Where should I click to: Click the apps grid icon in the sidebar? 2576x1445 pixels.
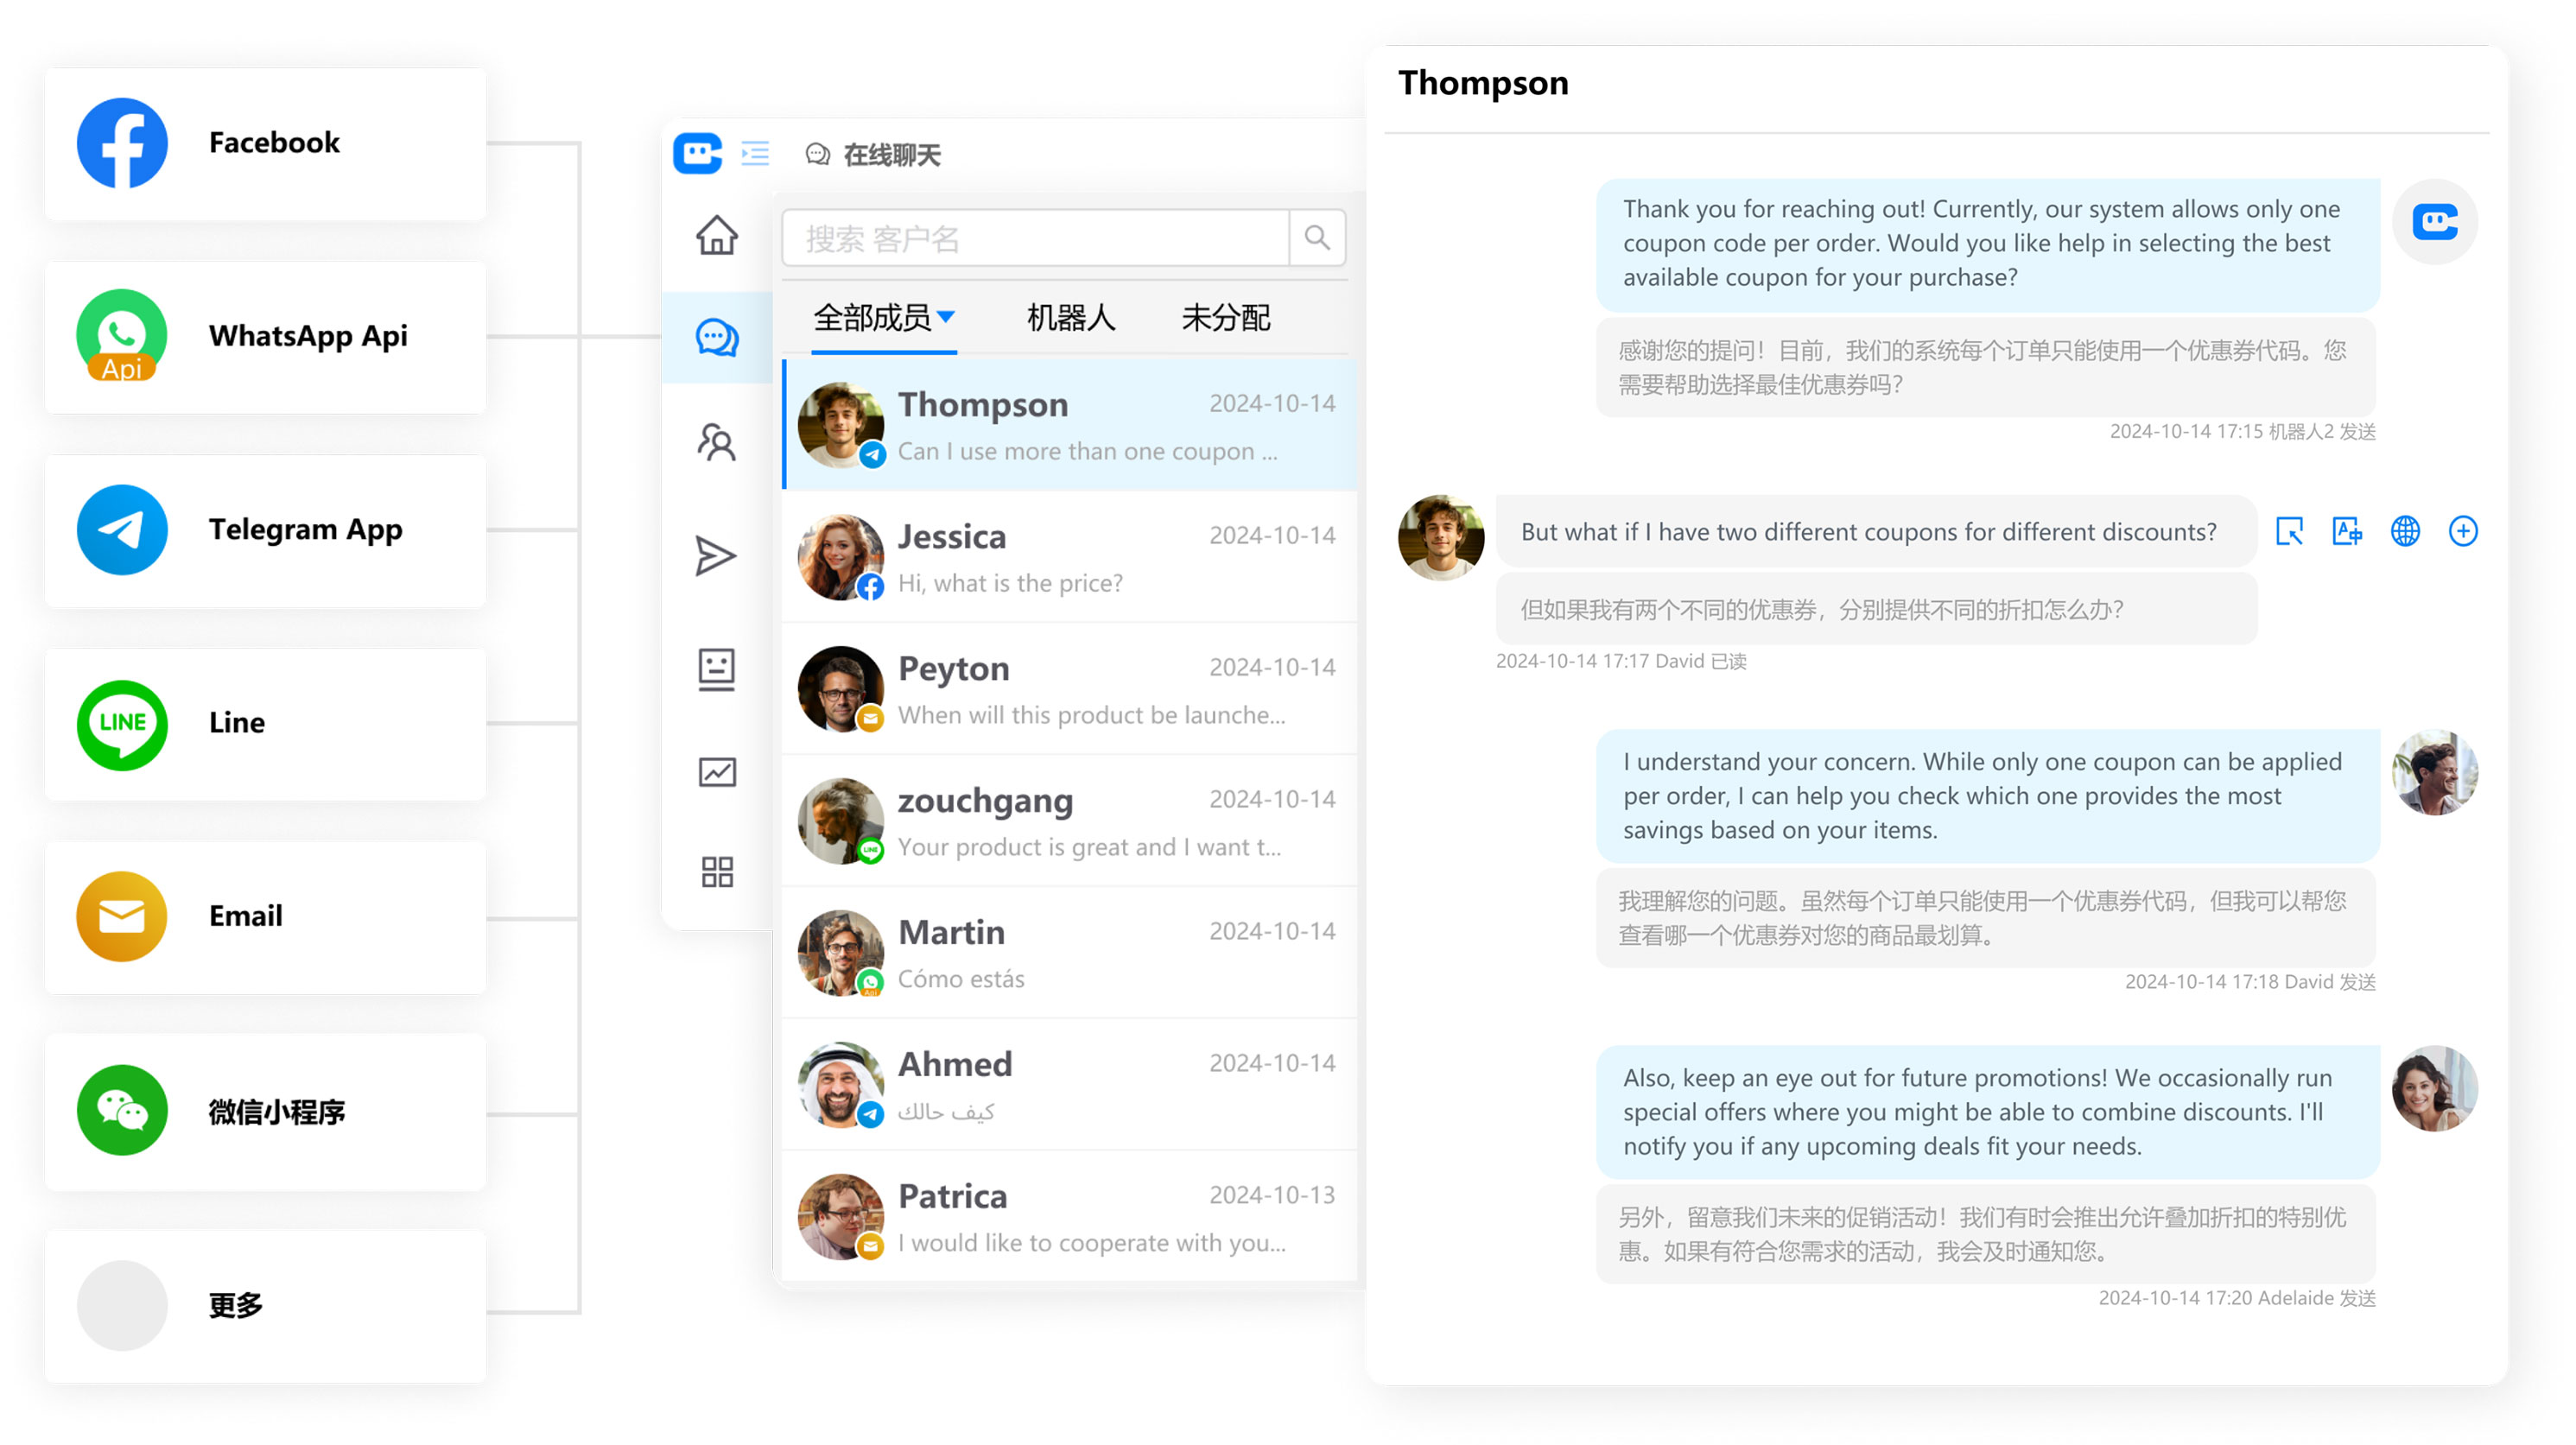[x=716, y=871]
